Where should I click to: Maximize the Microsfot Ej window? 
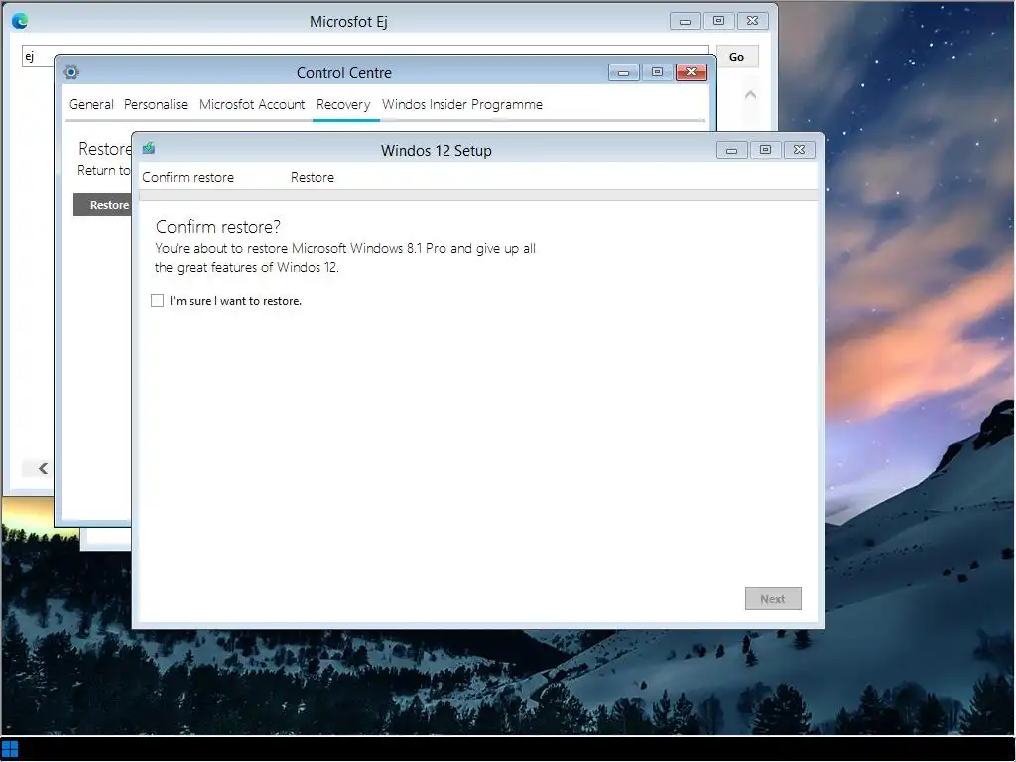[718, 21]
